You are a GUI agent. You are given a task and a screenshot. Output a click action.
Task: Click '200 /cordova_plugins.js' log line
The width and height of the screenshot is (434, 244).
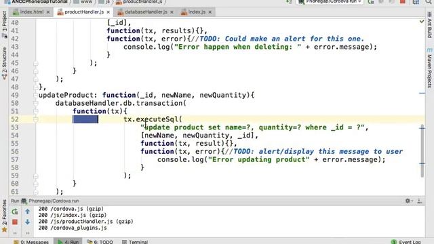pyautogui.click(x=73, y=228)
